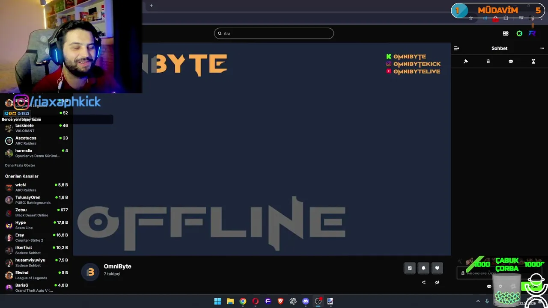Click the microphone icon in the system tray
The width and height of the screenshot is (548, 308).
pos(487,301)
